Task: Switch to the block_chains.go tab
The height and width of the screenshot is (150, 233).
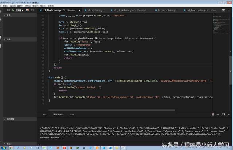Action: [95, 10]
